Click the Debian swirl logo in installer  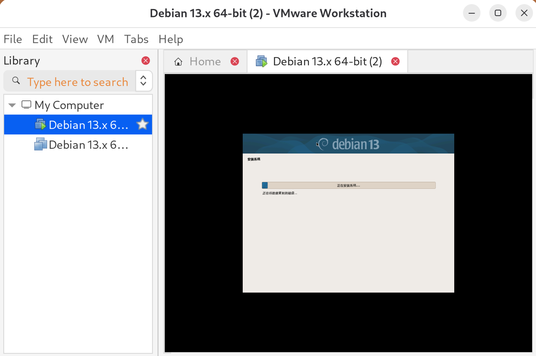click(324, 144)
